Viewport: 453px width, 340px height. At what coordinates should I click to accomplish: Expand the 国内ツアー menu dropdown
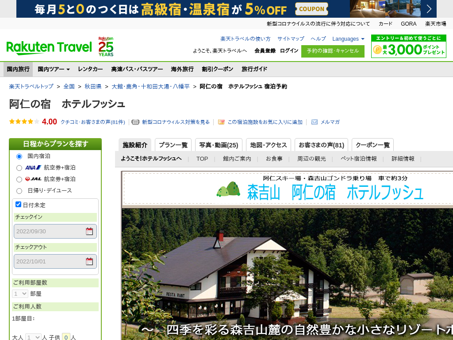point(54,69)
